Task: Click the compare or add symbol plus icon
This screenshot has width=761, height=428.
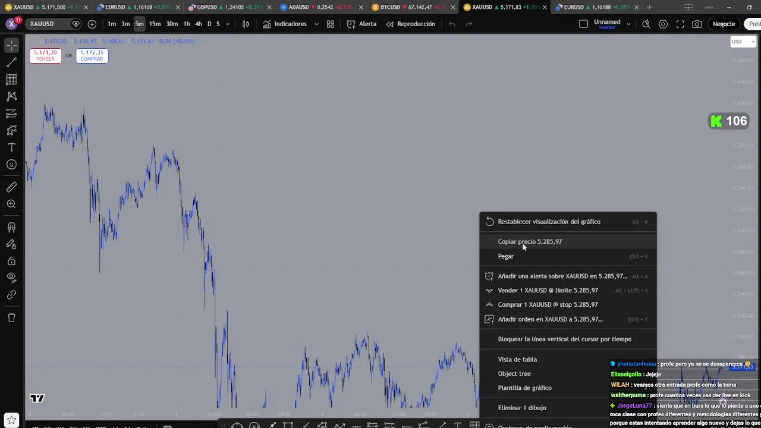Action: coord(92,24)
